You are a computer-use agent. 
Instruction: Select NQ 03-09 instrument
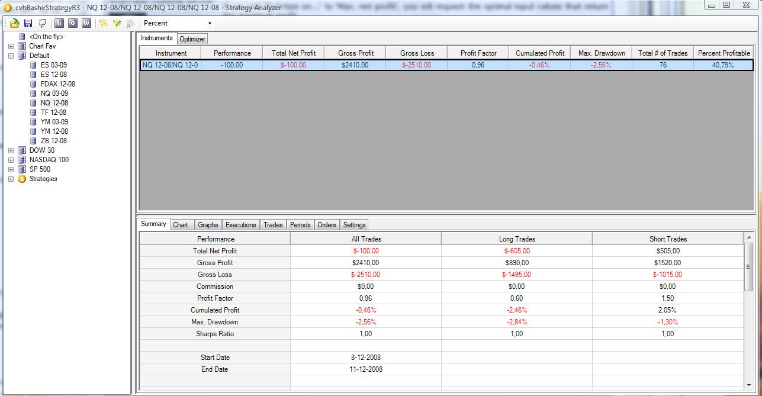pos(54,94)
